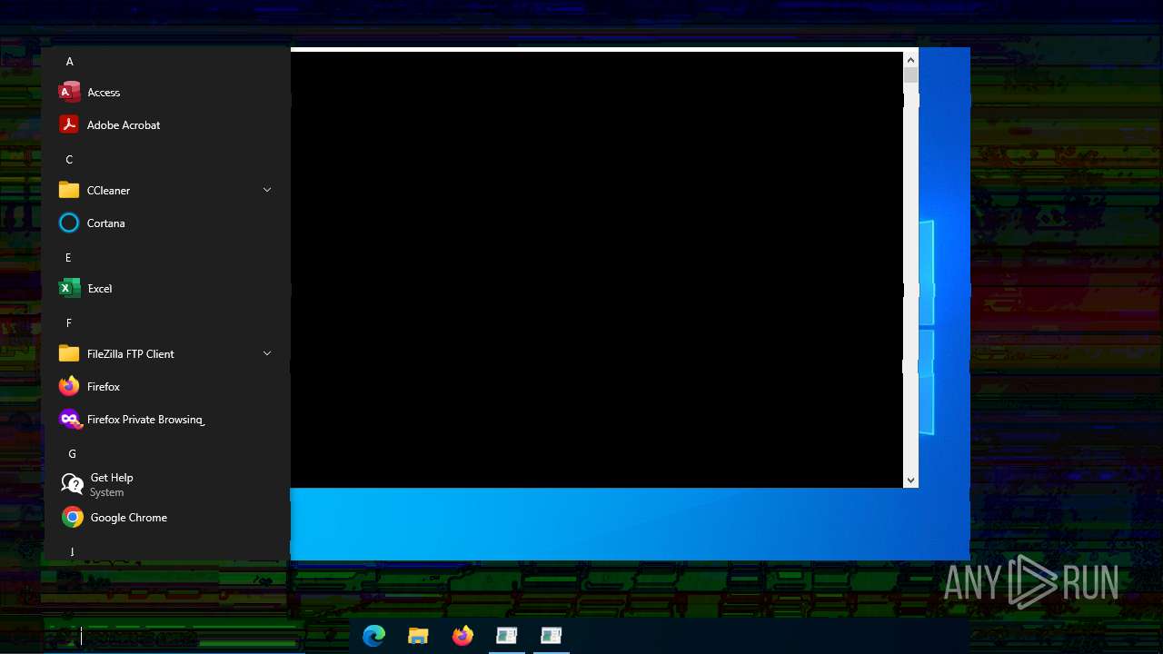Viewport: 1163px width, 654px height.
Task: Open the Get Help app
Action: click(165, 485)
